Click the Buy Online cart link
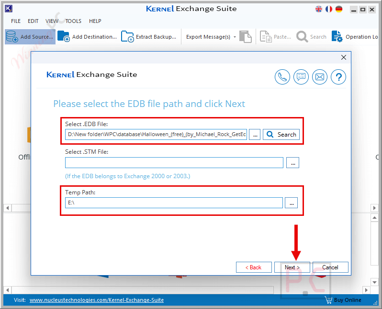The height and width of the screenshot is (309, 382). (x=343, y=300)
